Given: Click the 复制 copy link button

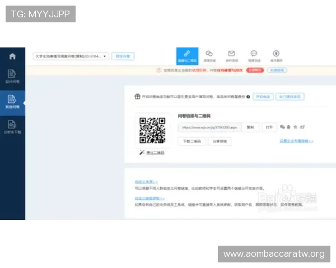Looking at the screenshot, I should 250,127.
